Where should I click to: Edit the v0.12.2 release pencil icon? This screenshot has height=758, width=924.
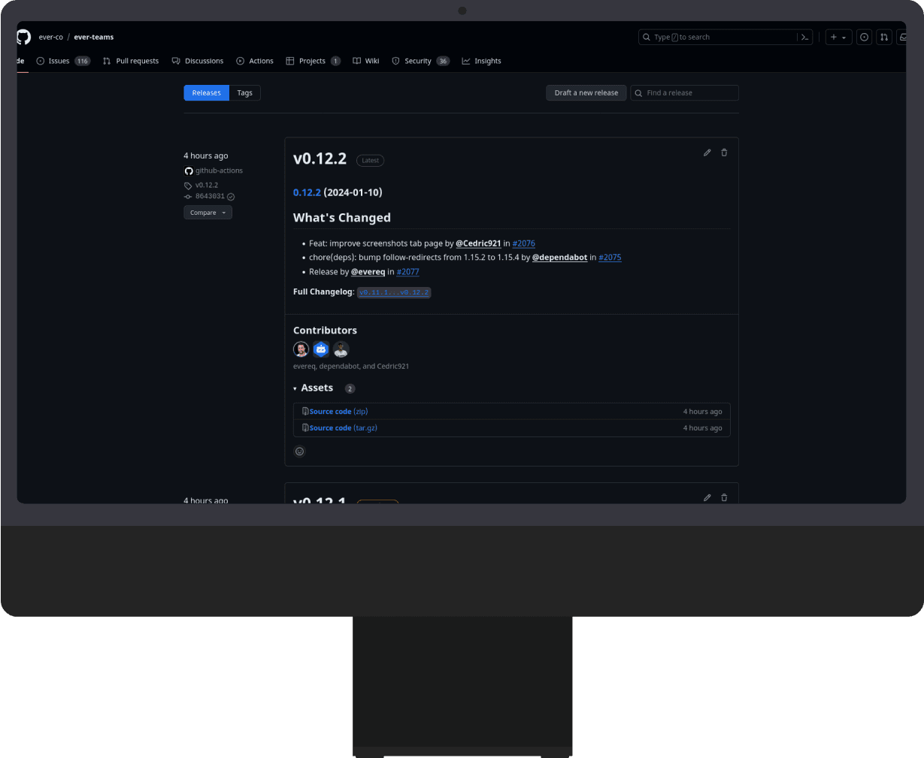(707, 153)
